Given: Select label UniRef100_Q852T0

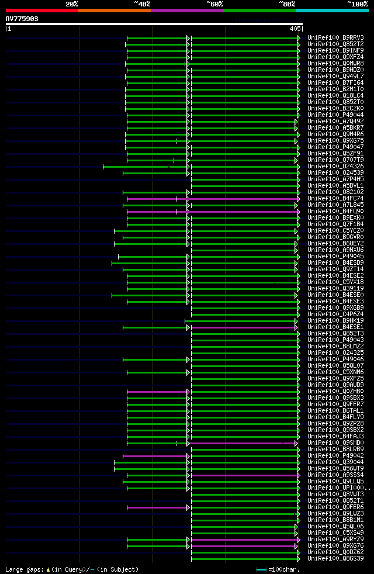Looking at the screenshot, I should [335, 102].
